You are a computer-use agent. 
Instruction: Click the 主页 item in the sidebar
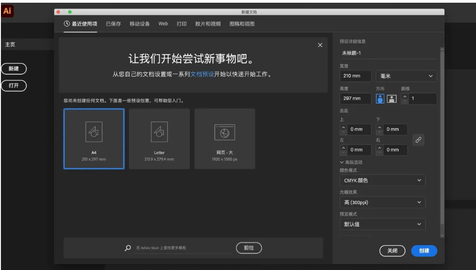click(10, 44)
